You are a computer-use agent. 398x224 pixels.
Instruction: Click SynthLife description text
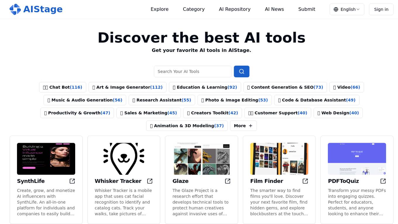(x=46, y=202)
